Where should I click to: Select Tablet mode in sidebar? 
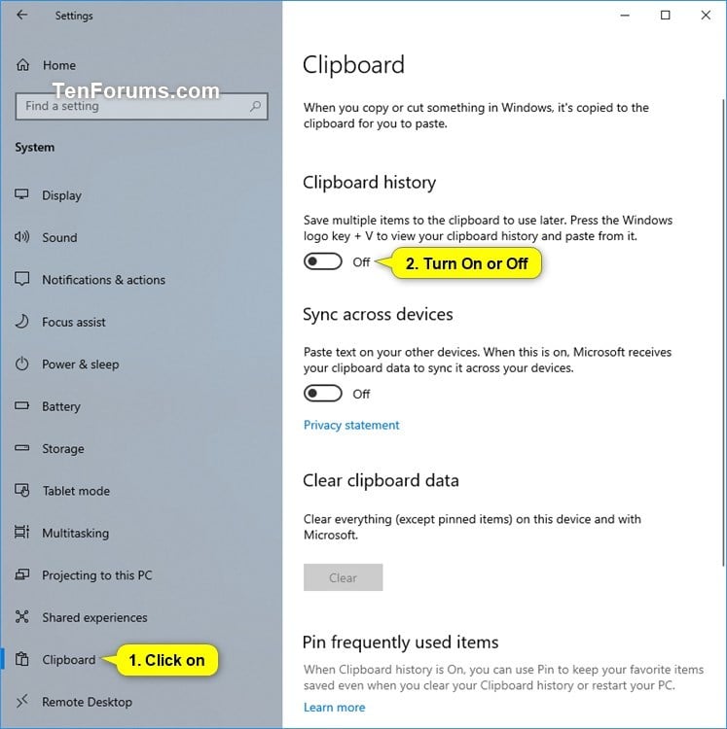[x=76, y=491]
